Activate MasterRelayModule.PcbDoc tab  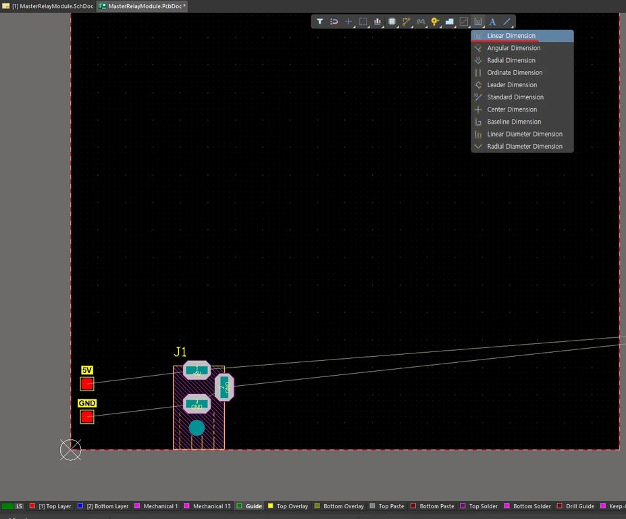tap(142, 6)
